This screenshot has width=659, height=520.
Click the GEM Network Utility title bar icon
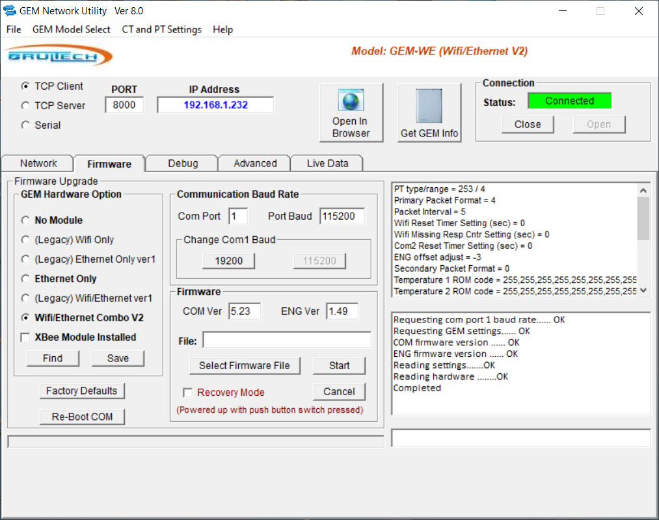(9, 11)
